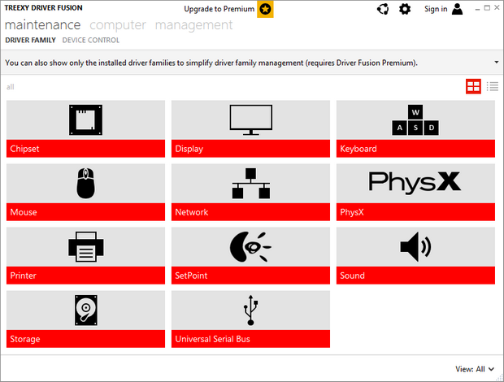Click the Mouse red label

[85, 212]
